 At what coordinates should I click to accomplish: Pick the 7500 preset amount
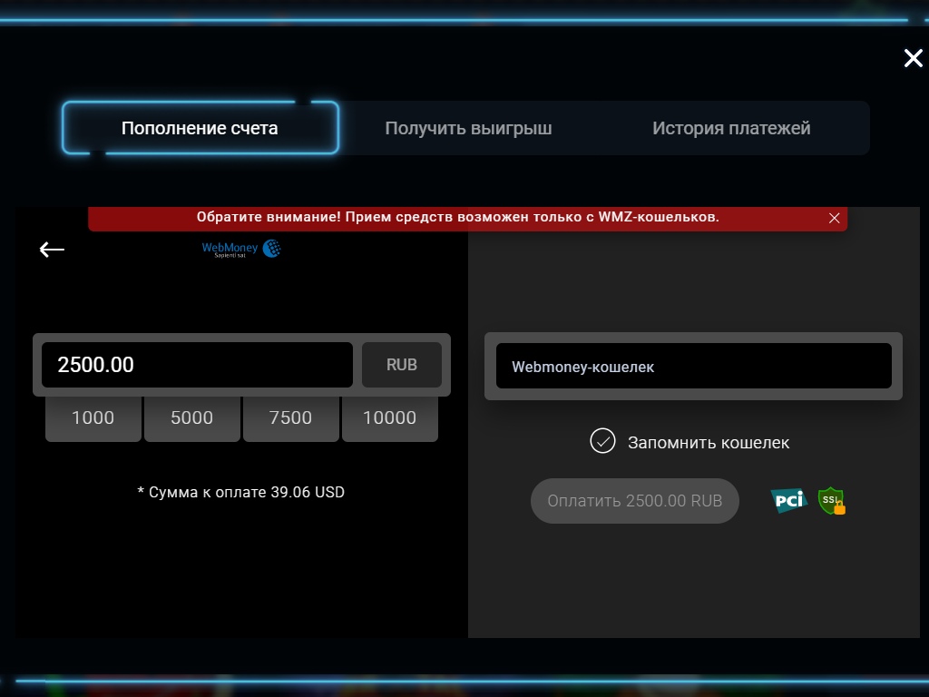290,418
